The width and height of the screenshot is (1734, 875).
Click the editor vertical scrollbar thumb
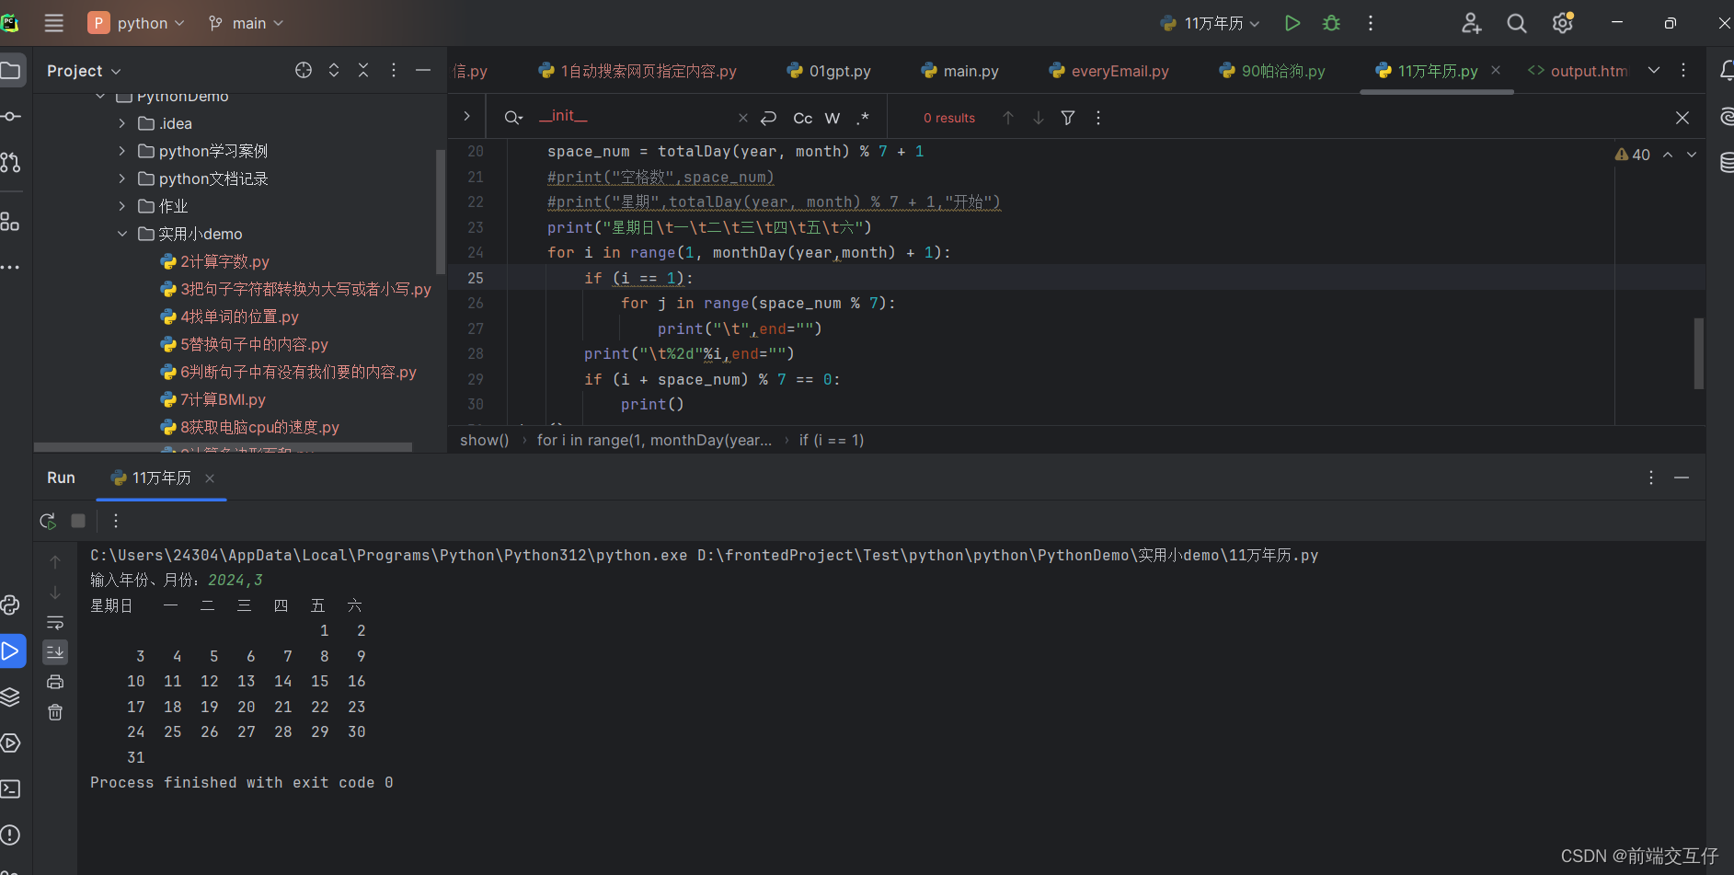pos(1698,353)
